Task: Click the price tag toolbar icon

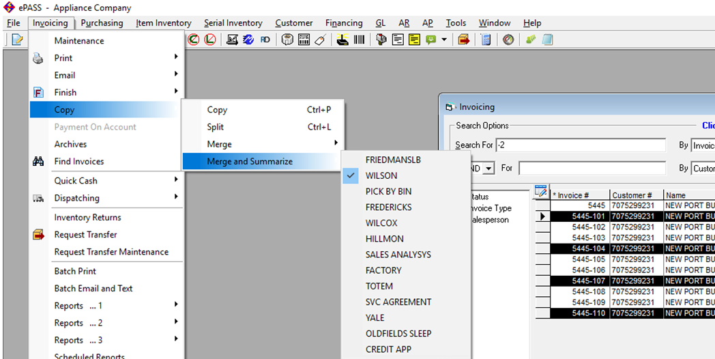Action: [x=320, y=40]
